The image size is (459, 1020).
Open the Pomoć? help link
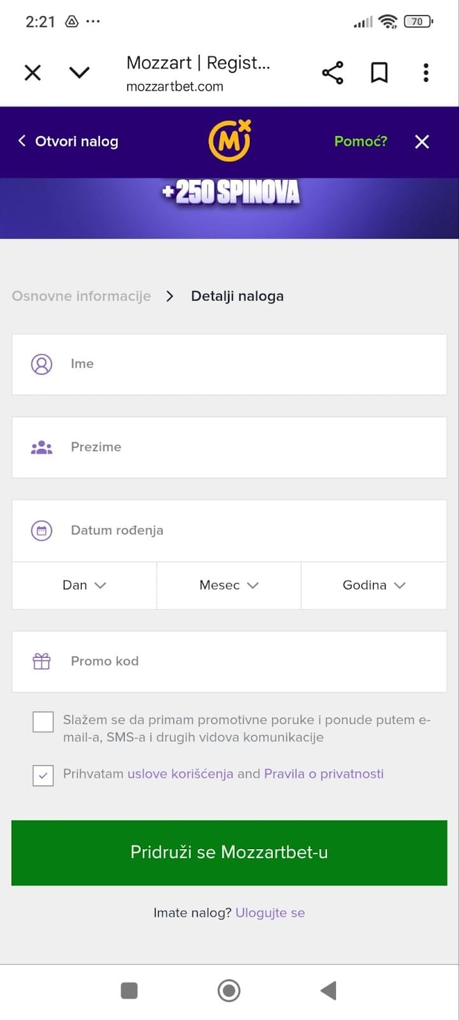click(360, 141)
